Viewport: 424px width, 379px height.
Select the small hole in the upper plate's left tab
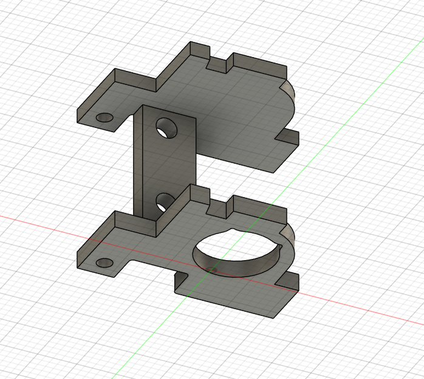(104, 118)
